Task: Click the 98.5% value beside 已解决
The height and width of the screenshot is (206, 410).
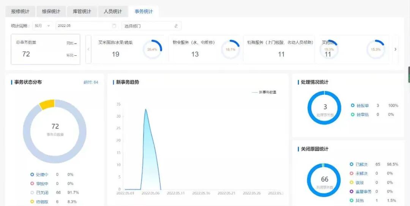Action: (393, 164)
